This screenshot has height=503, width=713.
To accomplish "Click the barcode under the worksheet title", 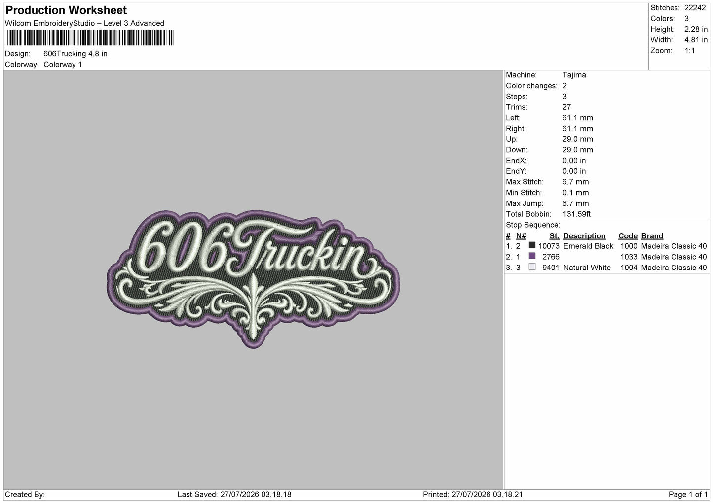I will tap(89, 38).
